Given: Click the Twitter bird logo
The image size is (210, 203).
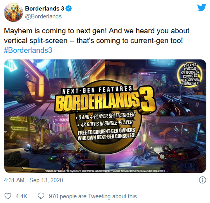Looking at the screenshot, I should point(201,8).
